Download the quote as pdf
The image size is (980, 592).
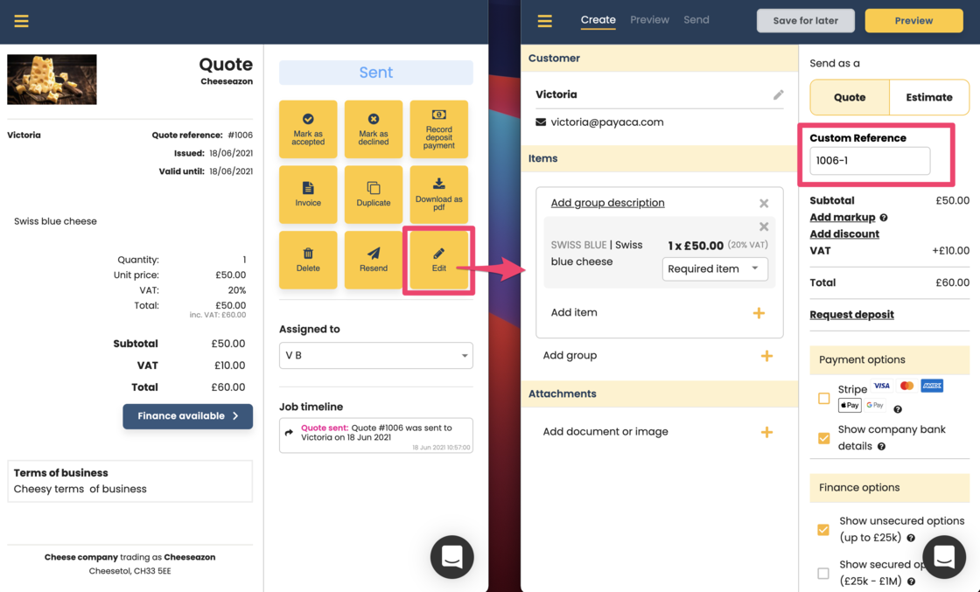pos(438,194)
